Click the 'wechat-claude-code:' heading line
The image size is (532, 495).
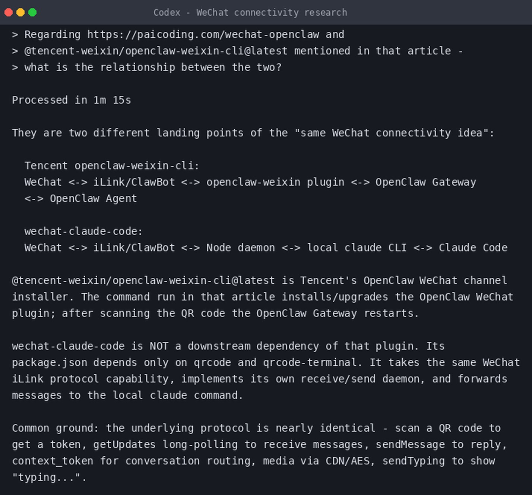(83, 231)
